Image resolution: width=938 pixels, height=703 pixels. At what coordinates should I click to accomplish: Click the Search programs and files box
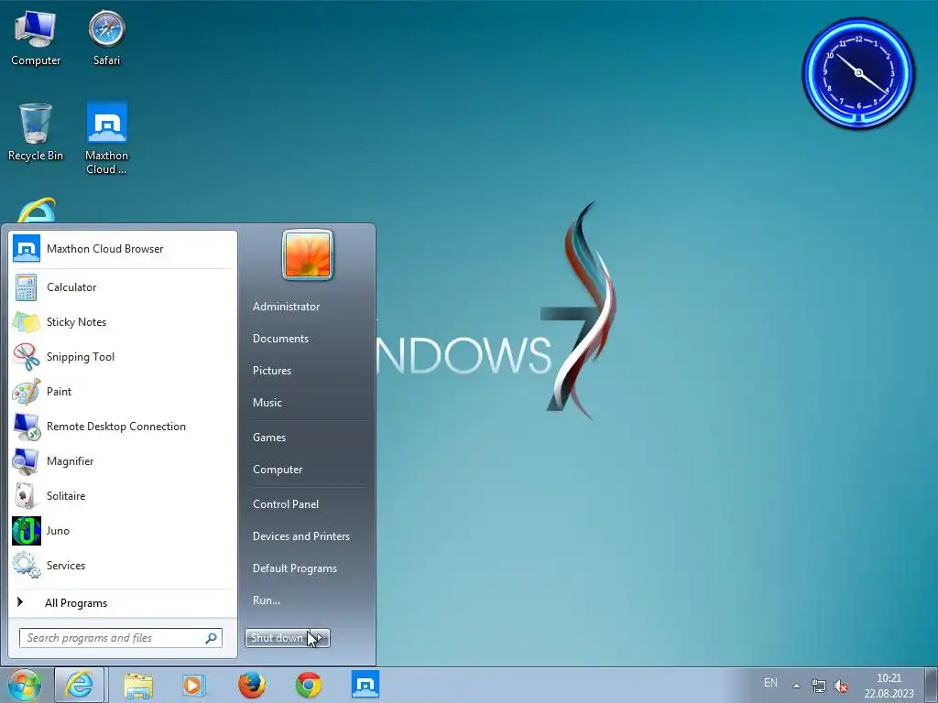(121, 638)
